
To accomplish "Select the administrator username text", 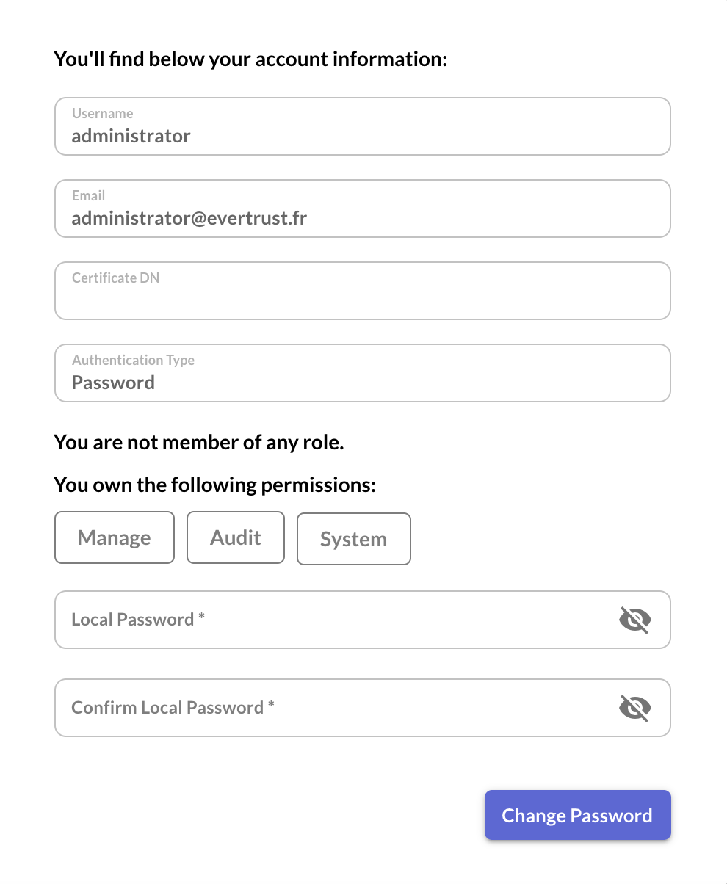I will 131,136.
